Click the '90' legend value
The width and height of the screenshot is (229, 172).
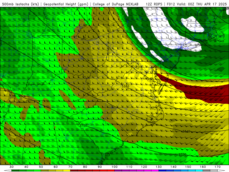click(100, 167)
